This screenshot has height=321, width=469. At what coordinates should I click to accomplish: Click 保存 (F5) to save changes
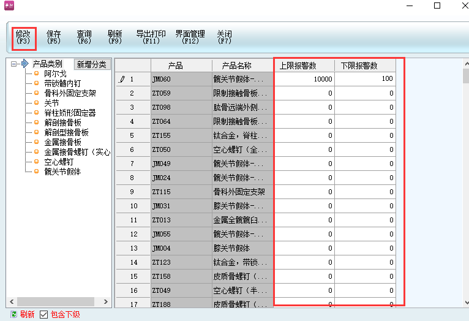(x=54, y=37)
